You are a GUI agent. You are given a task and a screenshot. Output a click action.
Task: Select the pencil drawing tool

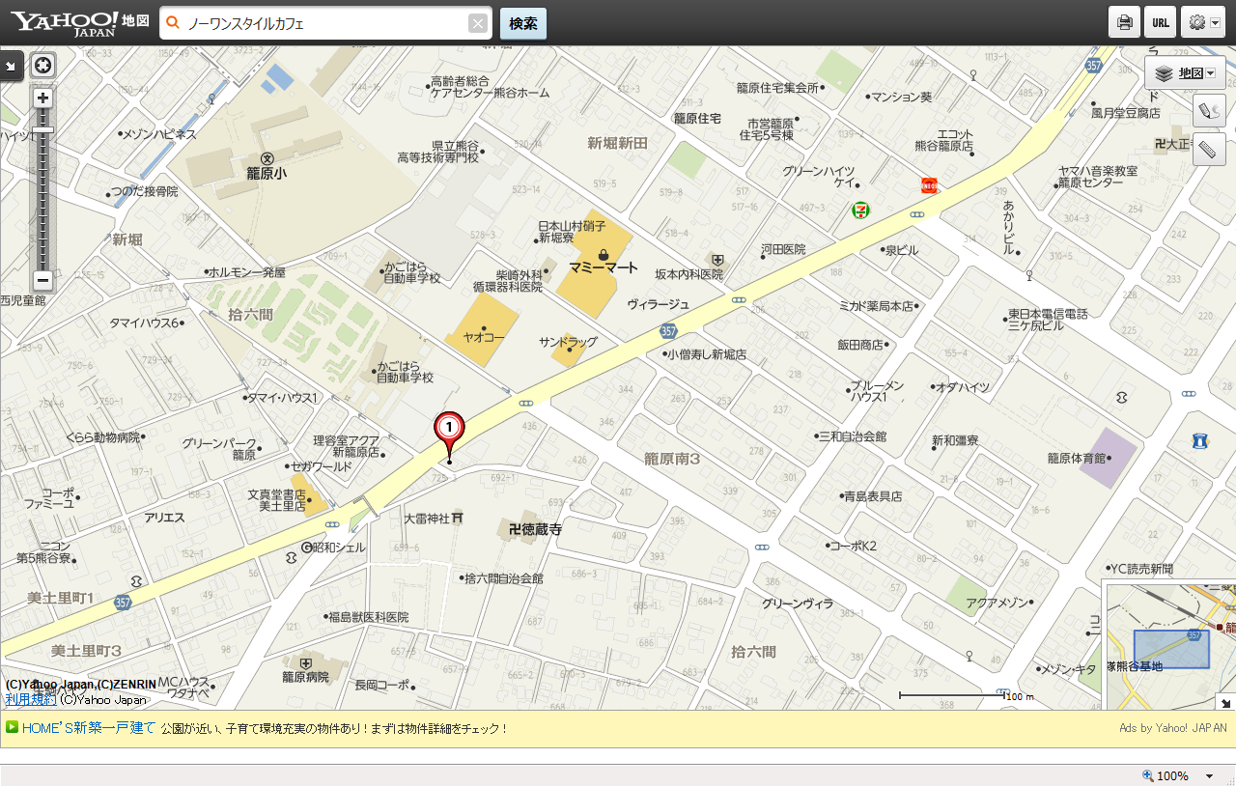[1209, 111]
